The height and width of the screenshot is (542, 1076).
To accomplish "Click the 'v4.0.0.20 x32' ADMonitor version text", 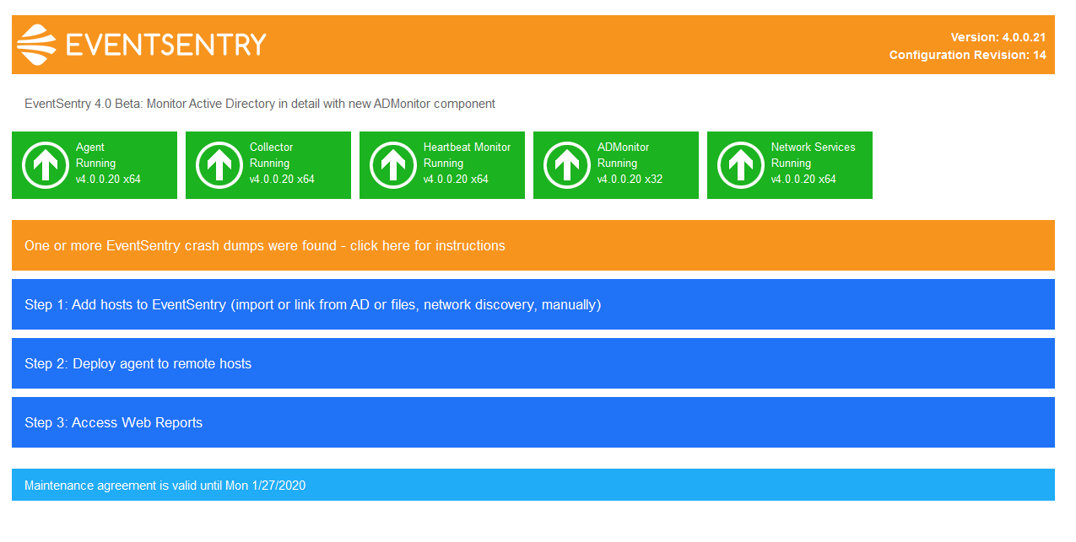I will pyautogui.click(x=630, y=179).
